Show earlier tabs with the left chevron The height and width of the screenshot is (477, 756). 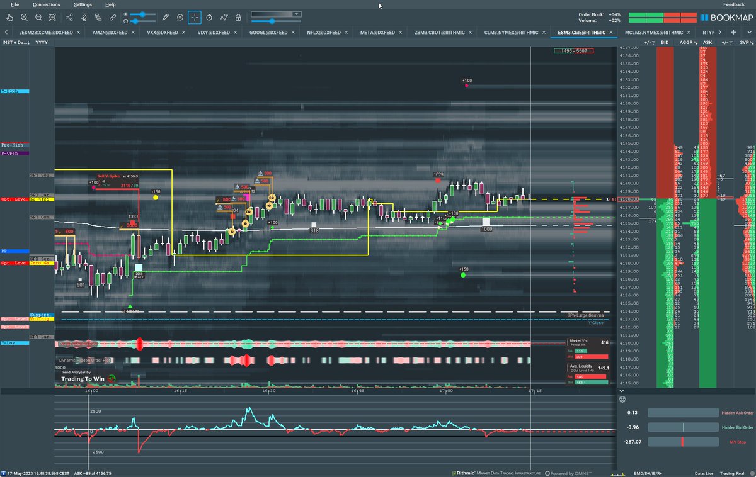6,32
